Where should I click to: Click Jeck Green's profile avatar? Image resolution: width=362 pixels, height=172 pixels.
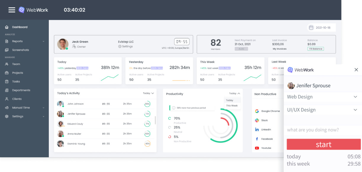click(x=63, y=44)
